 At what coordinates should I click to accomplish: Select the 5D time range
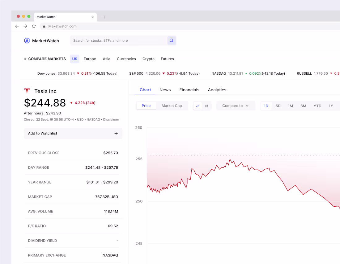point(278,105)
